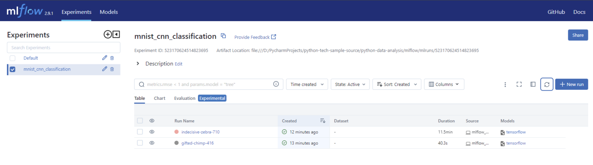The height and width of the screenshot is (165, 593).
Task: Check the Default experiment checkbox
Action: 12,58
